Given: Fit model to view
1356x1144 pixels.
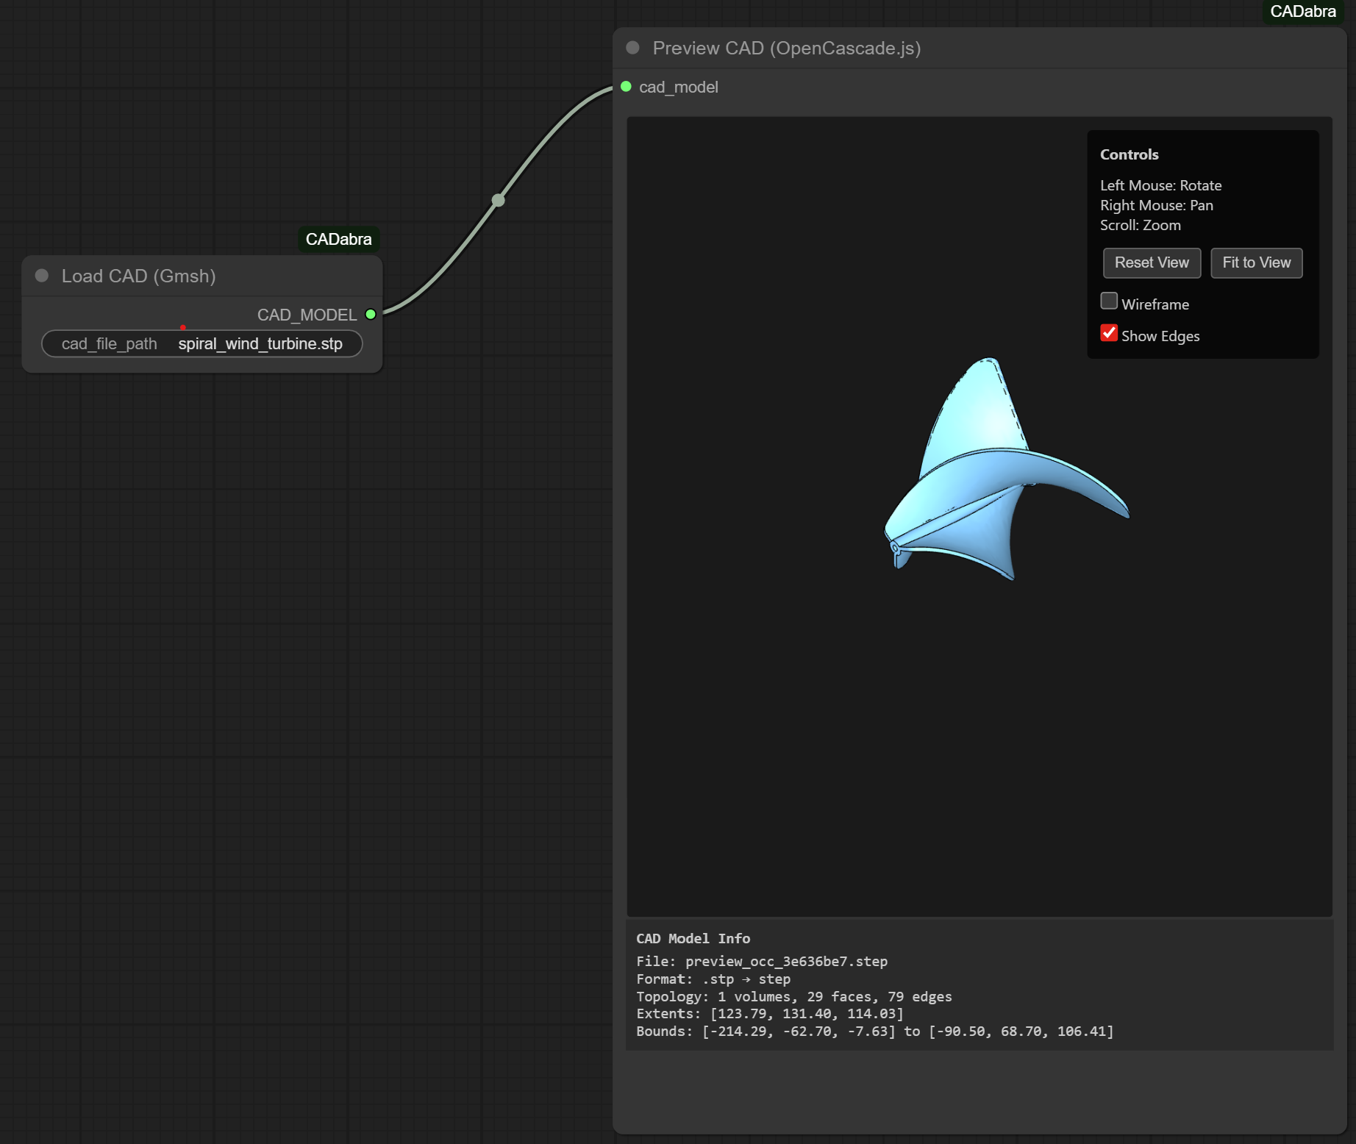Looking at the screenshot, I should pyautogui.click(x=1256, y=262).
